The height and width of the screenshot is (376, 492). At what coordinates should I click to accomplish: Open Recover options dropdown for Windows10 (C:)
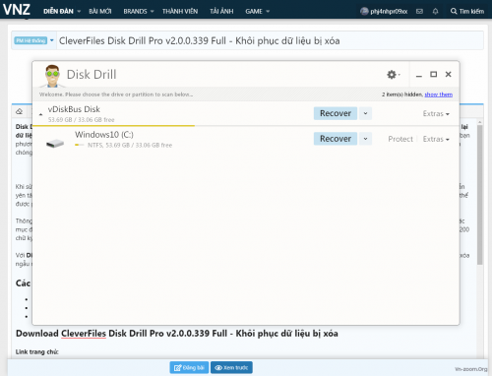365,139
